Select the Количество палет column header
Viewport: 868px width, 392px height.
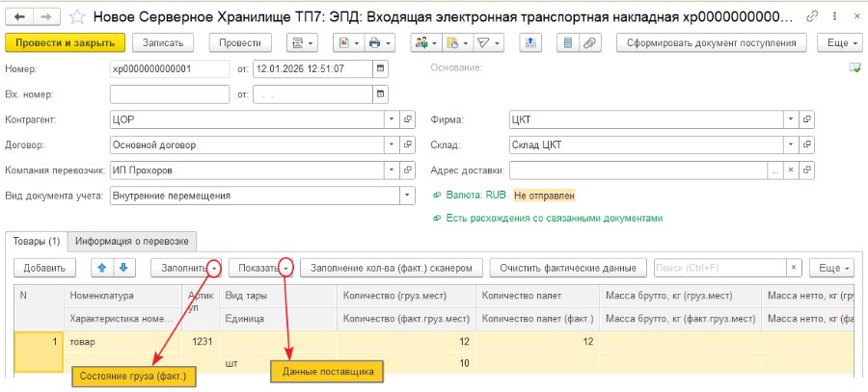tap(537, 296)
